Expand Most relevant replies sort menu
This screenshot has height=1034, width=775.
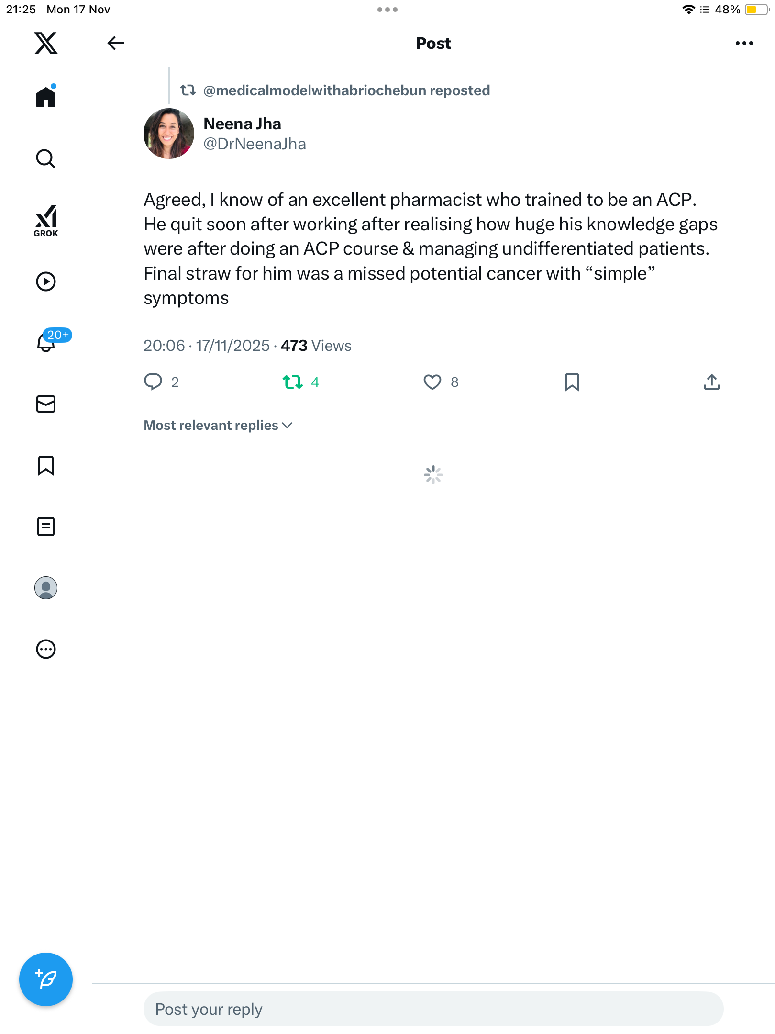coord(218,425)
